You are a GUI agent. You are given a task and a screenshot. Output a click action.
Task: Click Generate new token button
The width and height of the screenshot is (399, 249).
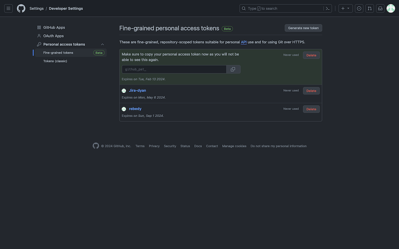tap(303, 28)
